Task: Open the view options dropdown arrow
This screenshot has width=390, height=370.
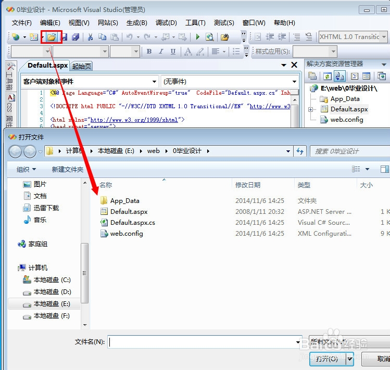Action: point(368,169)
